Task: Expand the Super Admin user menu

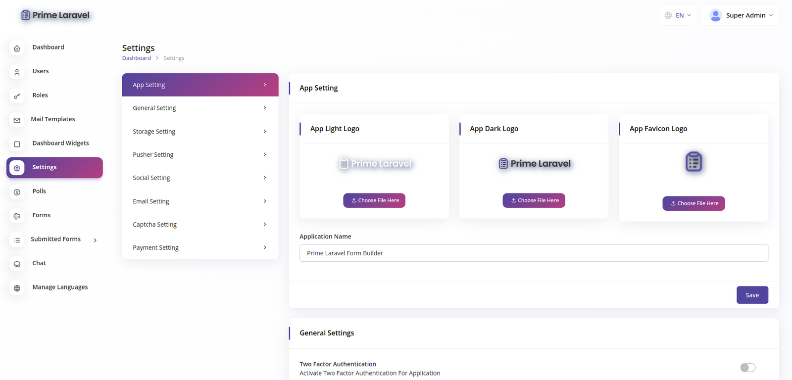Action: tap(740, 15)
